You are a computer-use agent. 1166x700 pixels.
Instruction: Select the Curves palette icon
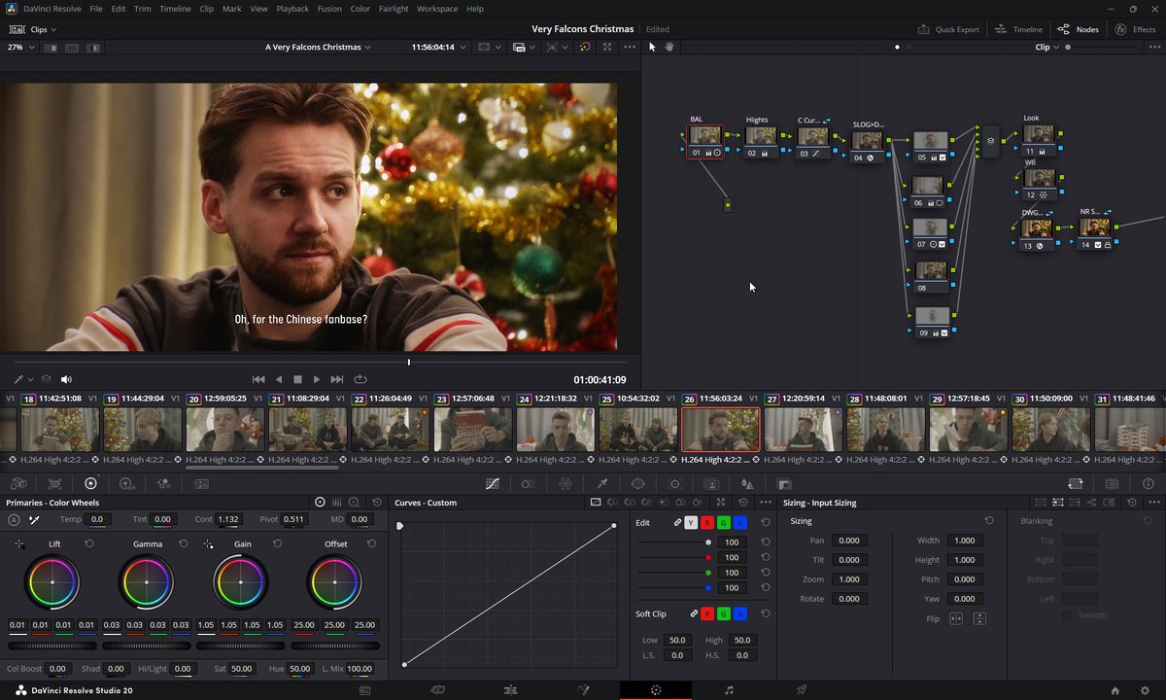pos(493,483)
